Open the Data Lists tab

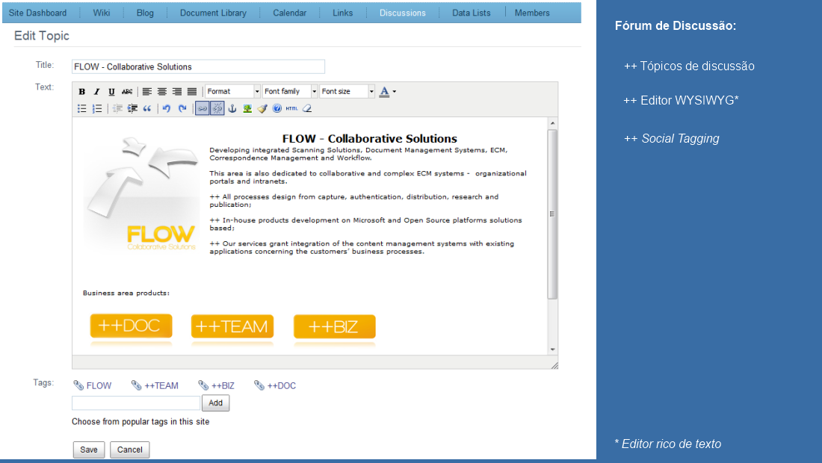472,13
